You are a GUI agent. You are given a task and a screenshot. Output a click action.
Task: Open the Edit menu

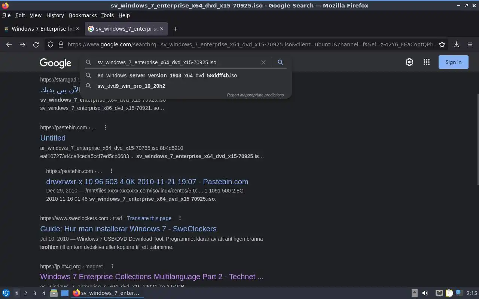[20, 15]
